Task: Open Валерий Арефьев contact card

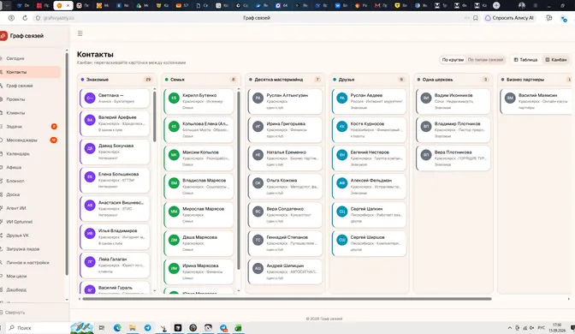Action: [115, 123]
